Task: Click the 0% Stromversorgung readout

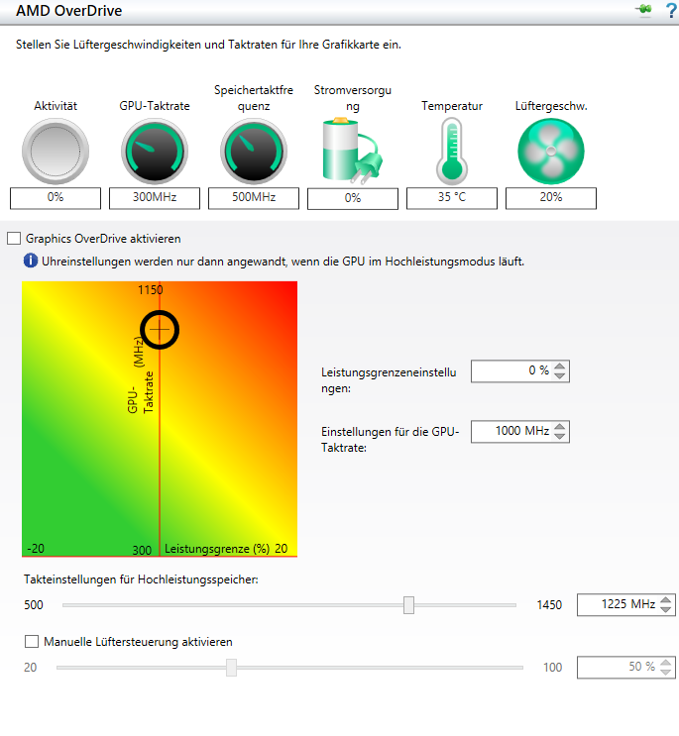Action: click(x=353, y=198)
